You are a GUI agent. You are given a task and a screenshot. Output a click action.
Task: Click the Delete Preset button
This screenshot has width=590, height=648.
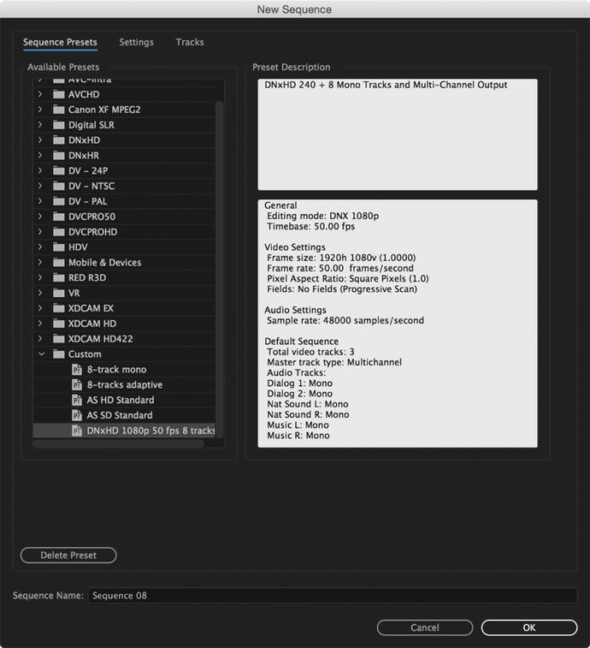[68, 555]
